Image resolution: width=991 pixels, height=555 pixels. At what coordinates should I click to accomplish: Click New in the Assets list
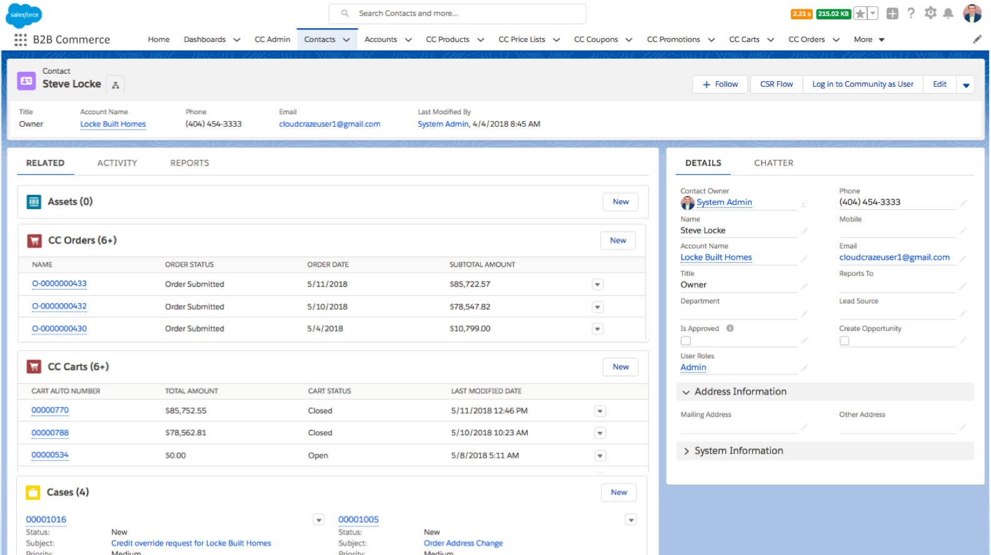[x=621, y=202]
